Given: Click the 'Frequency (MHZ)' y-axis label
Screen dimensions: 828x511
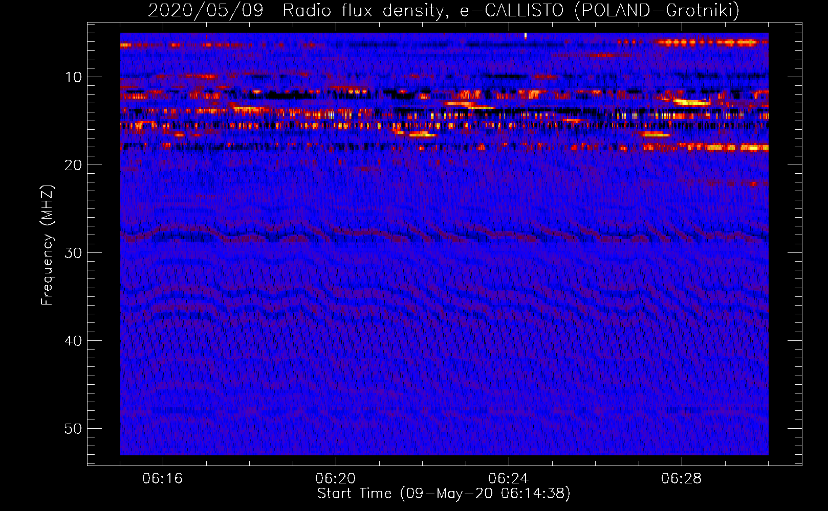Looking at the screenshot, I should pyautogui.click(x=47, y=245).
